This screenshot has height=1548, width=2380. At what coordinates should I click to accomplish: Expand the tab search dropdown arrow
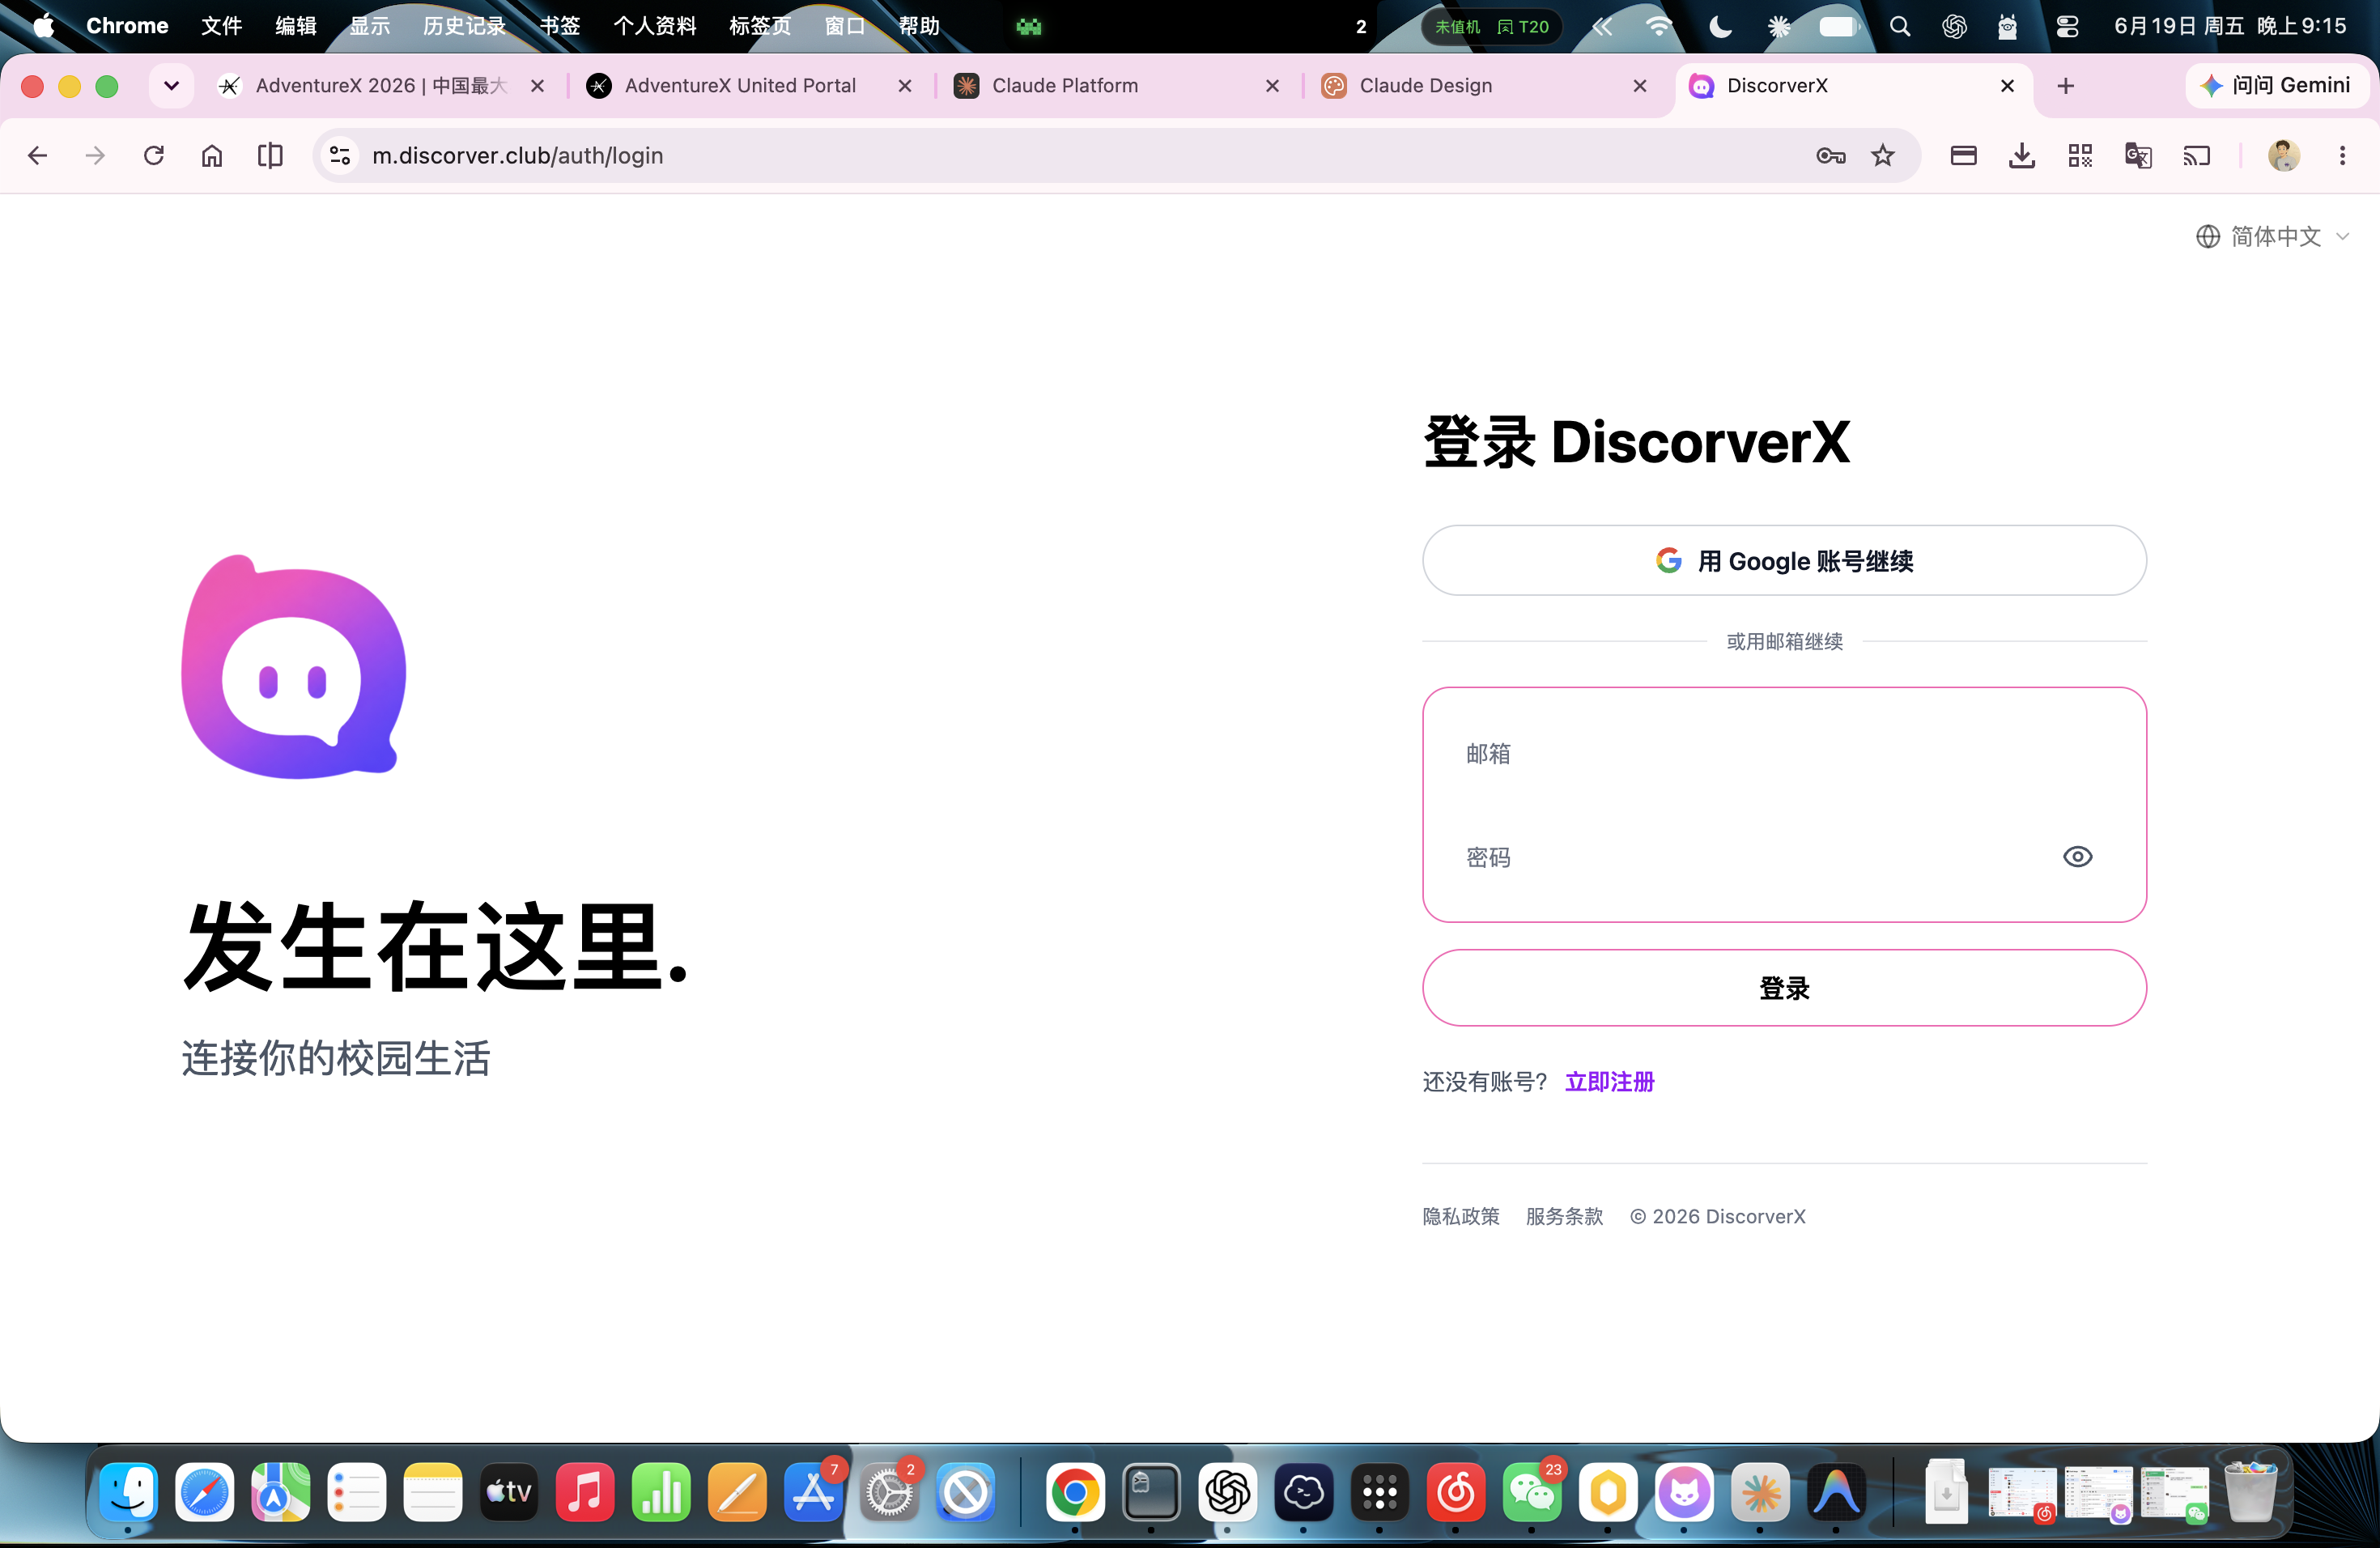171,86
